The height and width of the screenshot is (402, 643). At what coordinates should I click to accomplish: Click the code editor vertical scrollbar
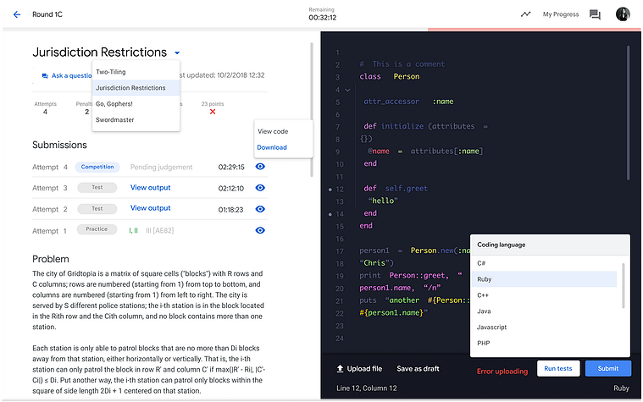tap(628, 113)
